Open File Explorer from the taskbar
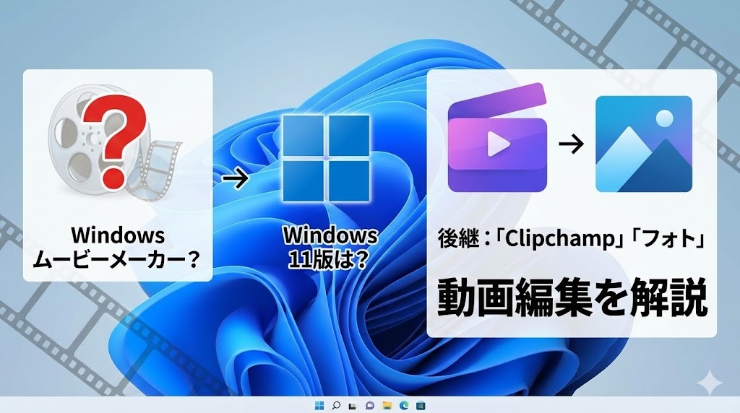 click(387, 406)
